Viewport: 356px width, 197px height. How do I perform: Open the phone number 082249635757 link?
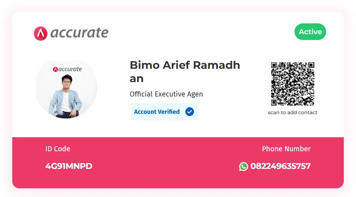pos(280,166)
